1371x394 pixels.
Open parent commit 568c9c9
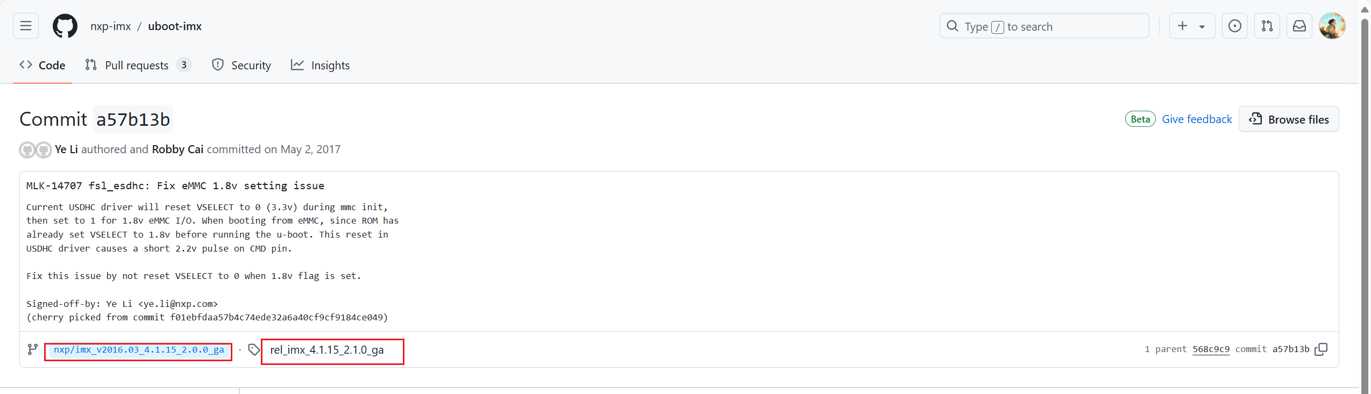point(1211,349)
